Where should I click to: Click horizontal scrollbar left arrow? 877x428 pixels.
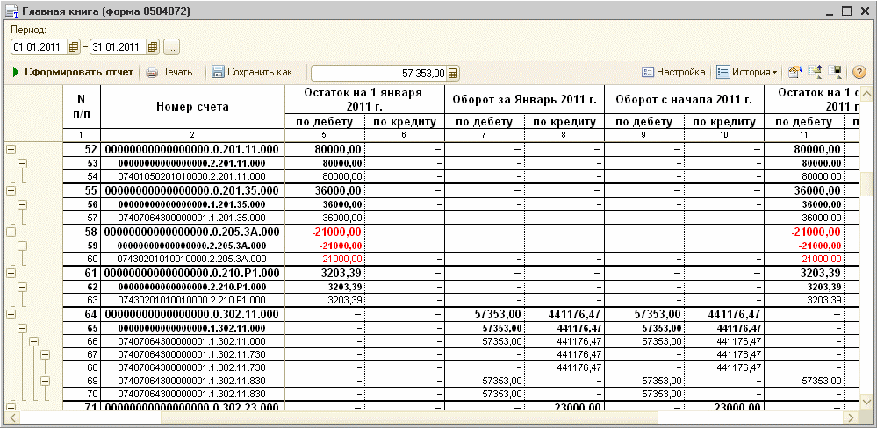[11, 417]
